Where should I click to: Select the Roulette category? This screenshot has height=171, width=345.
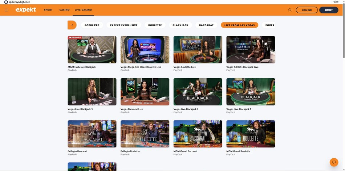tap(155, 25)
